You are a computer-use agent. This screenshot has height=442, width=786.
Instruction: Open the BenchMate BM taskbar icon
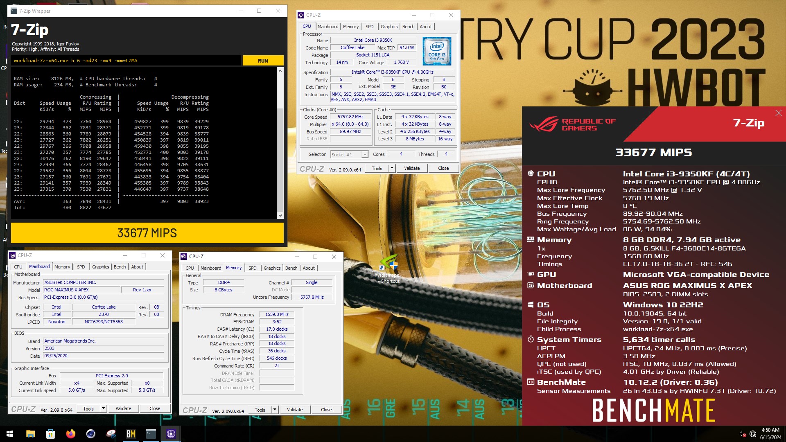point(131,434)
